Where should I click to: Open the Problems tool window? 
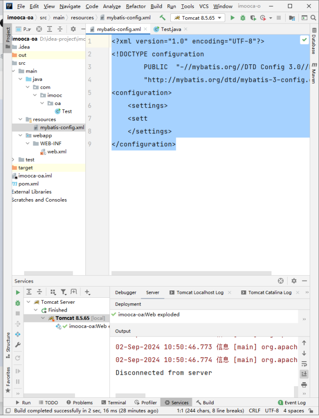pos(80,402)
